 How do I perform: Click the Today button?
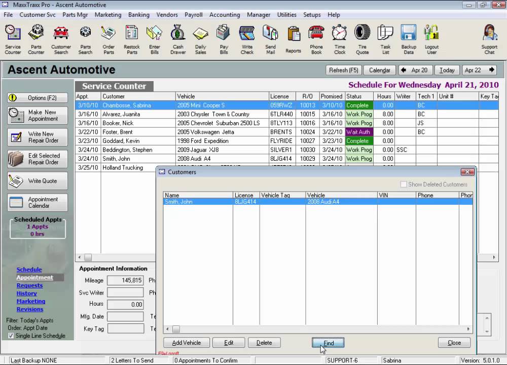447,70
